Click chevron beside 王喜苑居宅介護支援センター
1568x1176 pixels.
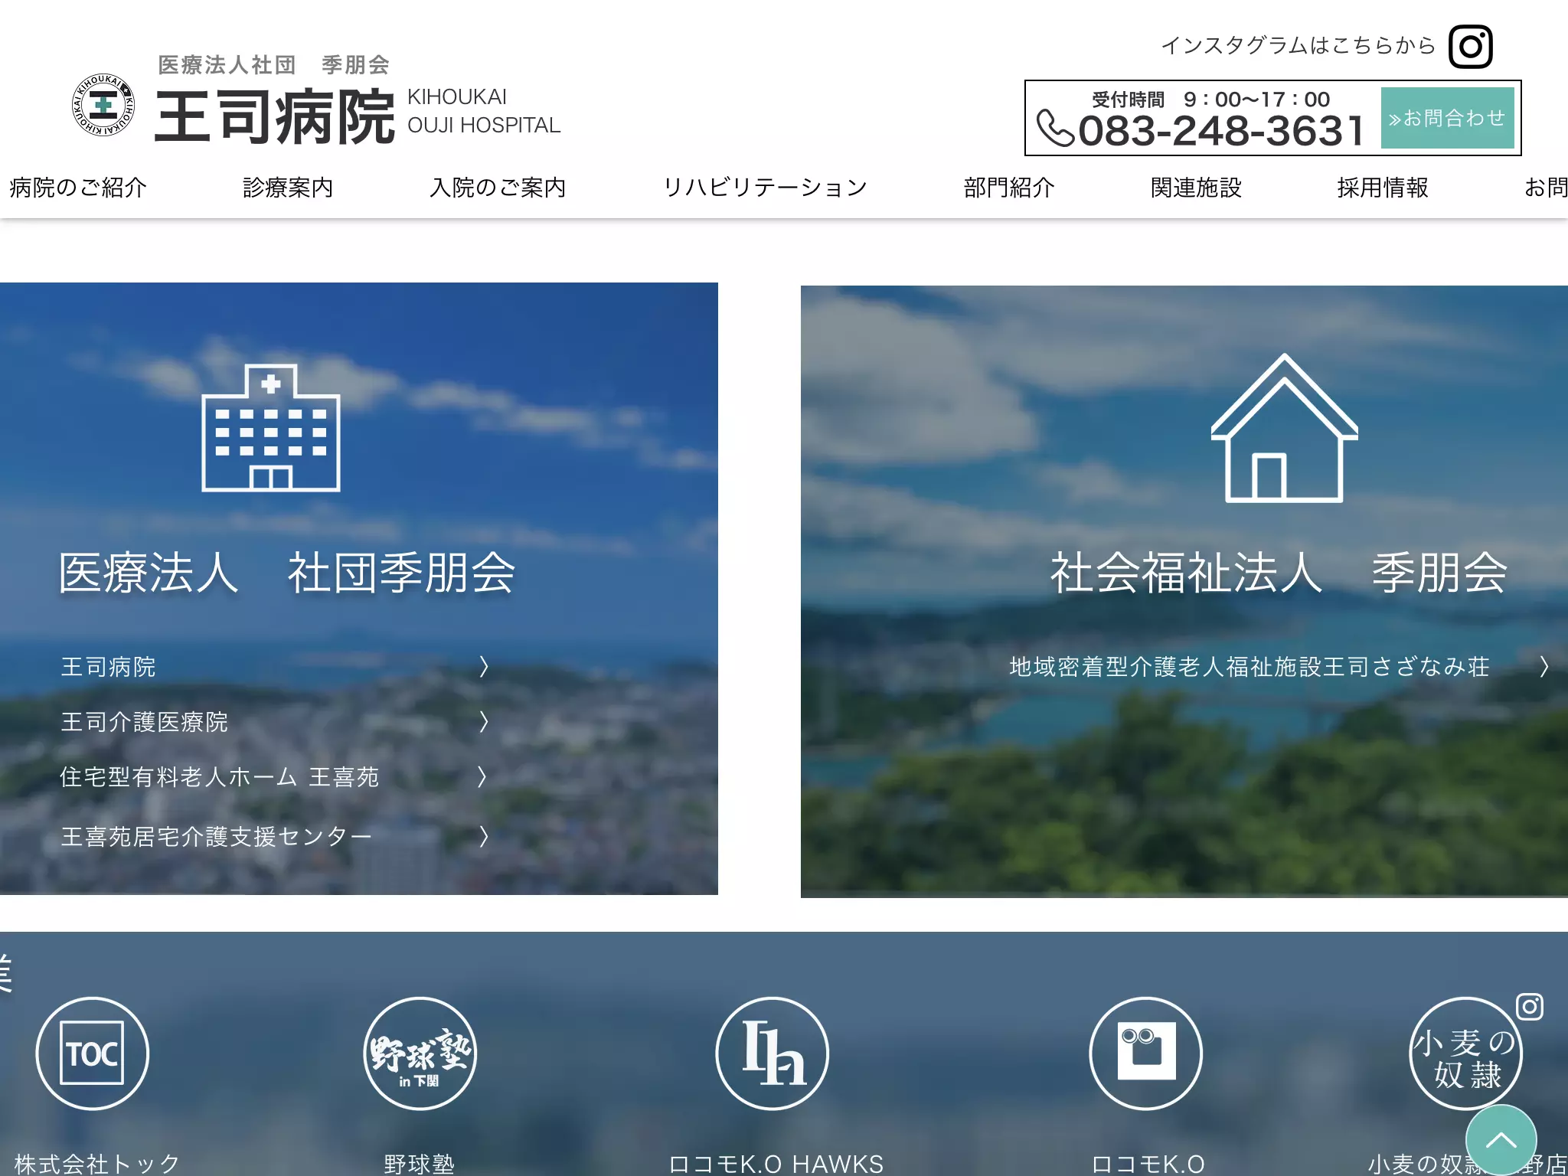tap(484, 836)
